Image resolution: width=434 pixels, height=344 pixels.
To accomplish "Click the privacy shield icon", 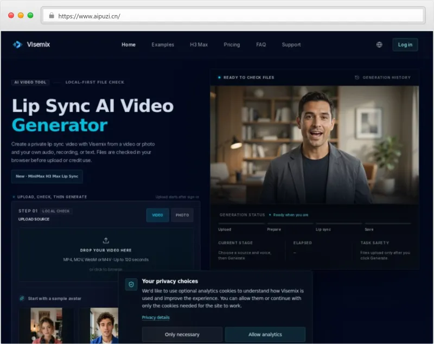I will 131,284.
